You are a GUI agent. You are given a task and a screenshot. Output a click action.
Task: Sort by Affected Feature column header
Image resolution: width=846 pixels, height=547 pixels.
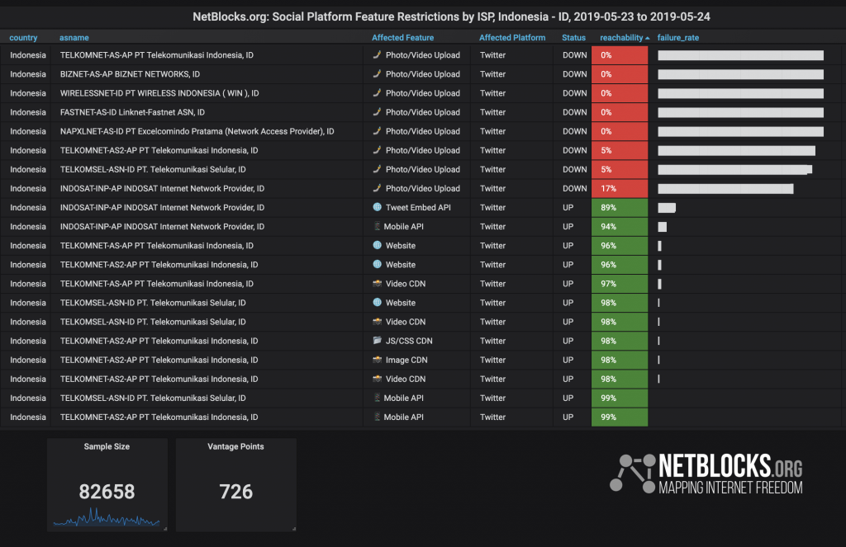pyautogui.click(x=402, y=38)
